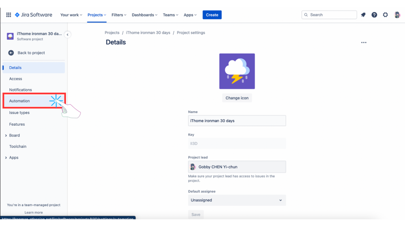Click the Search input field

pos(329,15)
